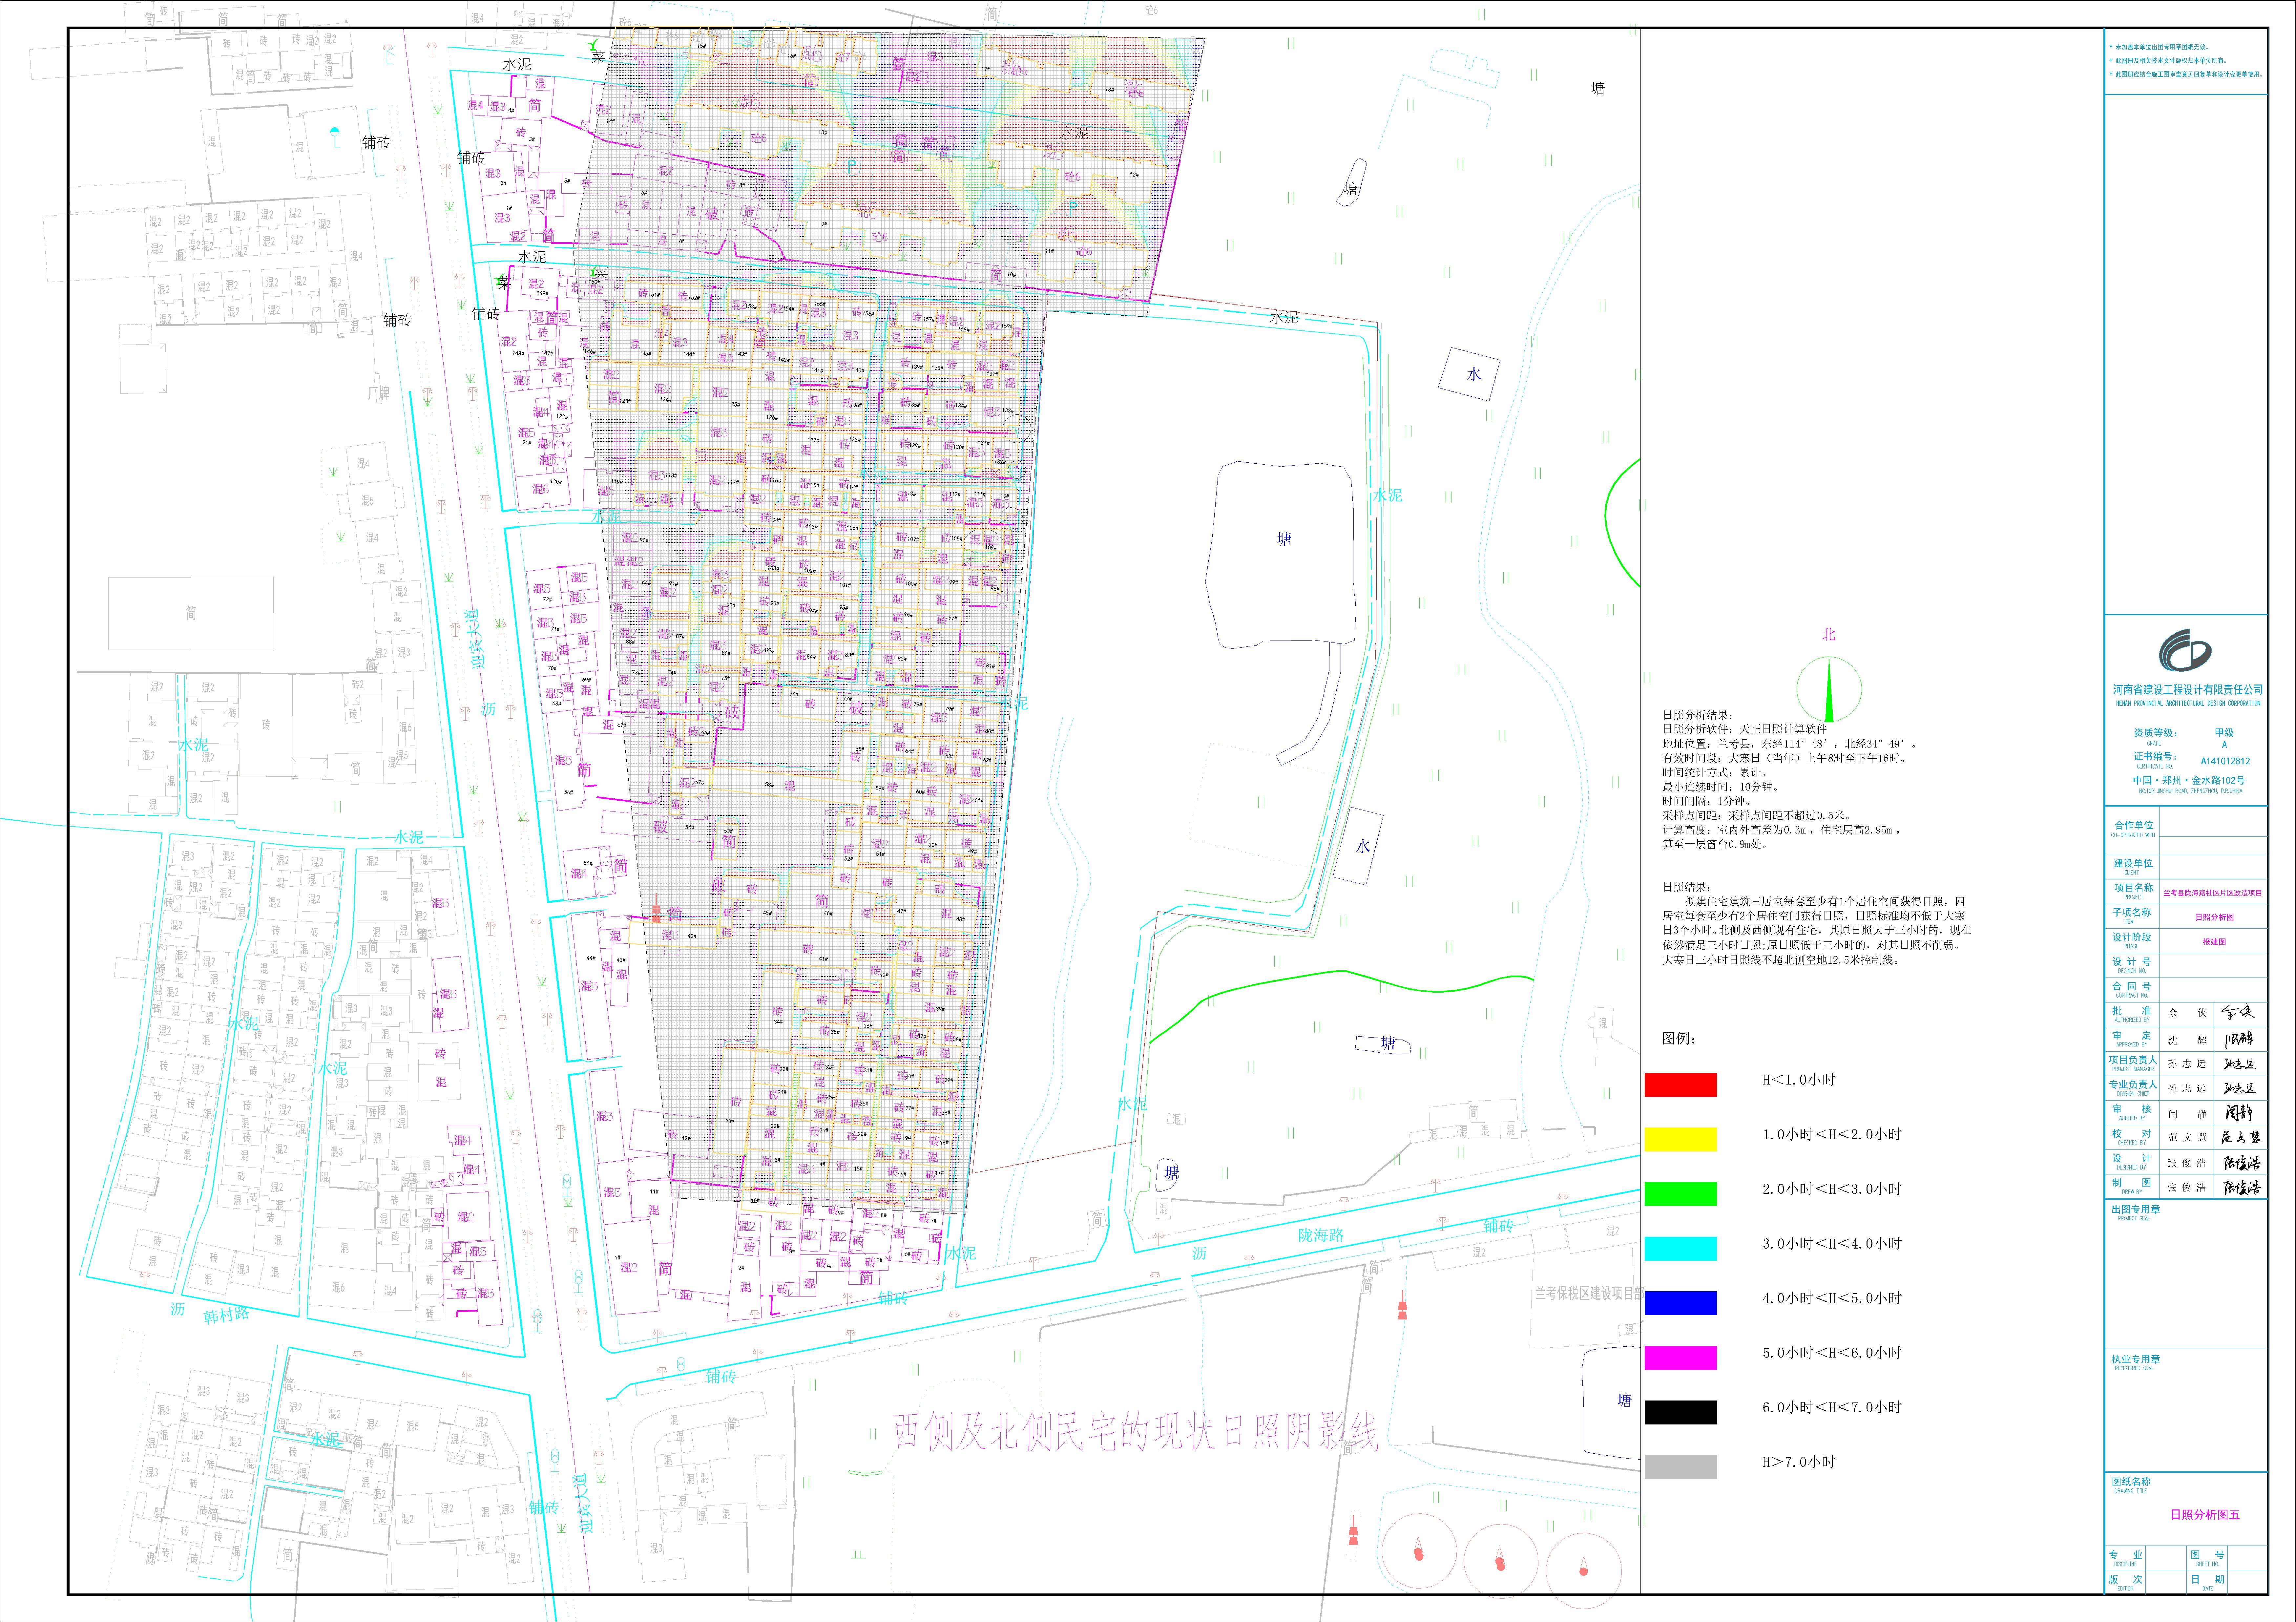Click the legend text H>7.0小时

(1799, 1462)
